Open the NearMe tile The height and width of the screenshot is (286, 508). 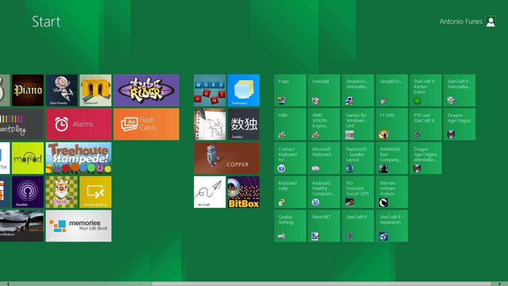(x=28, y=192)
